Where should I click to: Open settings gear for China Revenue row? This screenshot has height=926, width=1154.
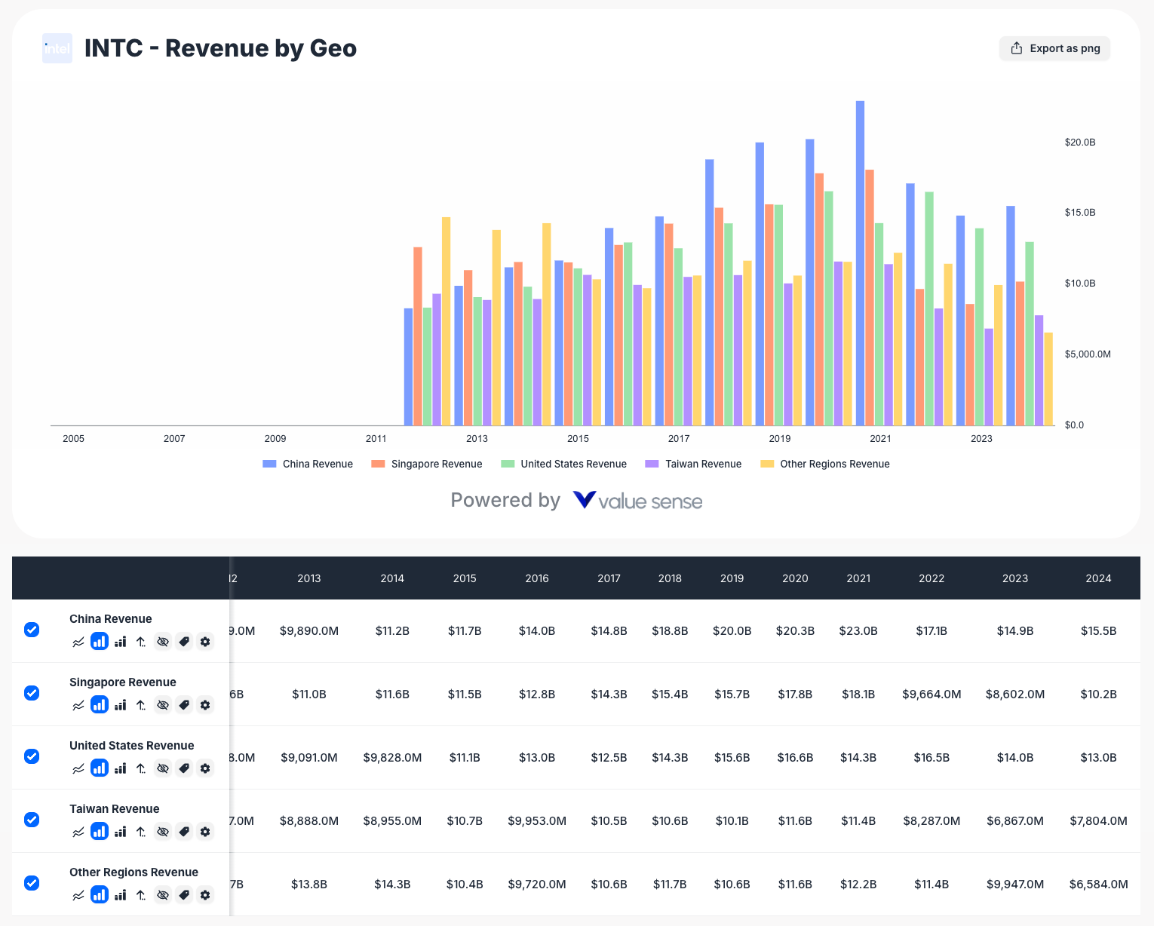point(205,641)
